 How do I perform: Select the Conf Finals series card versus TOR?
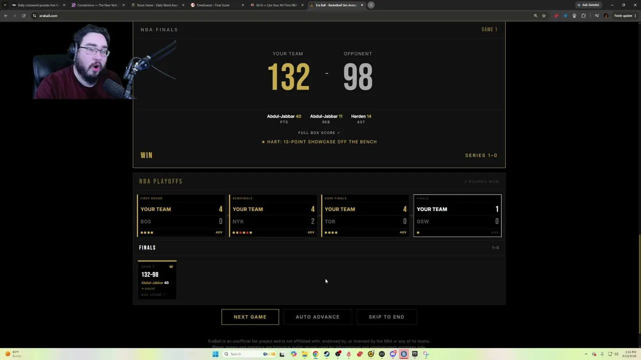point(365,215)
